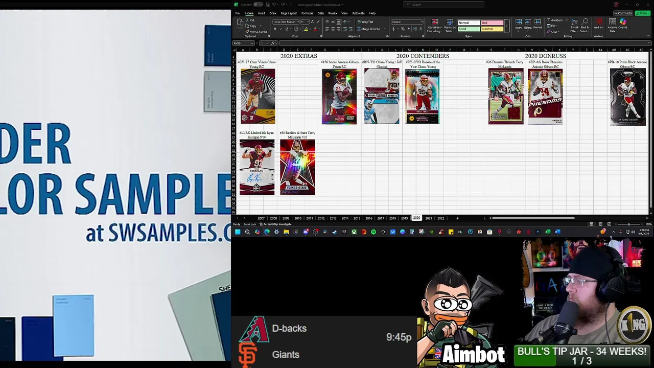Click the Undo arrow in title bar

(x=274, y=5)
